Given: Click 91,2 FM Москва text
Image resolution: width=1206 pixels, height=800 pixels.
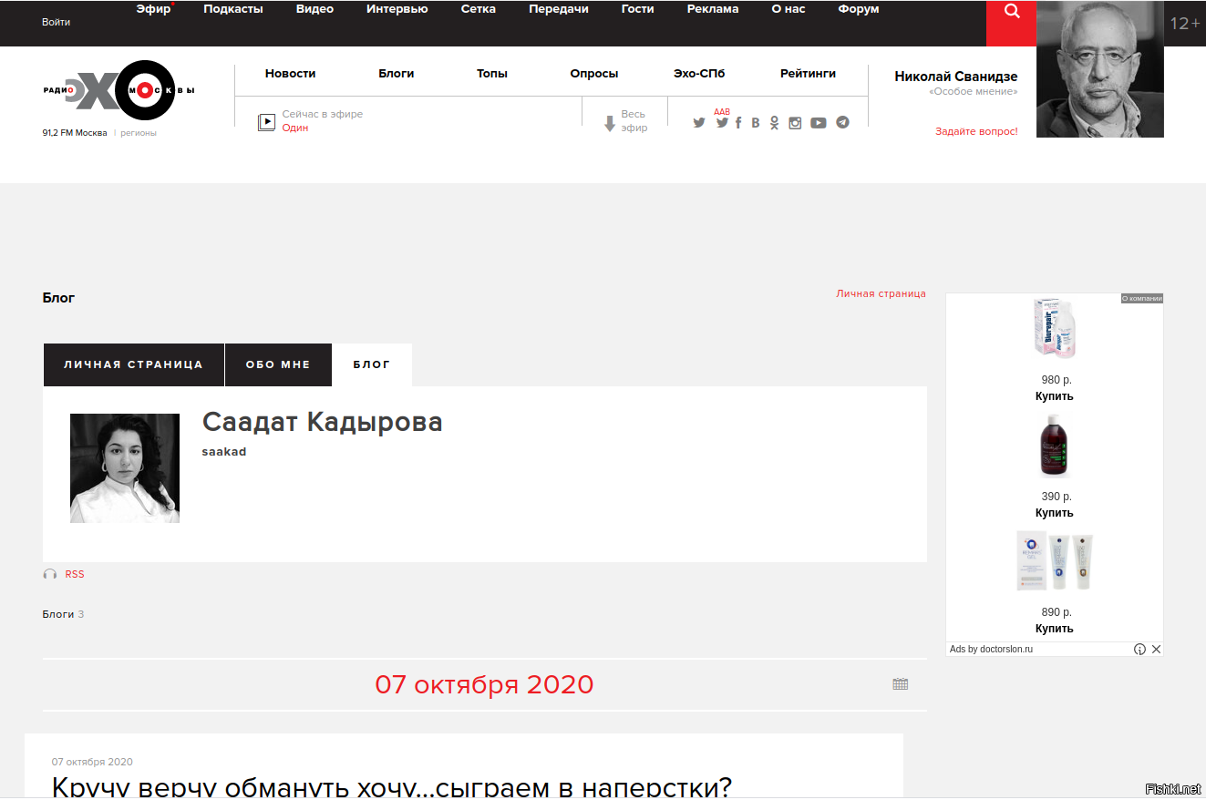Looking at the screenshot, I should (x=75, y=133).
